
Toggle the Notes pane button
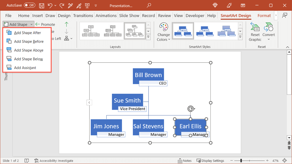pos(184,161)
